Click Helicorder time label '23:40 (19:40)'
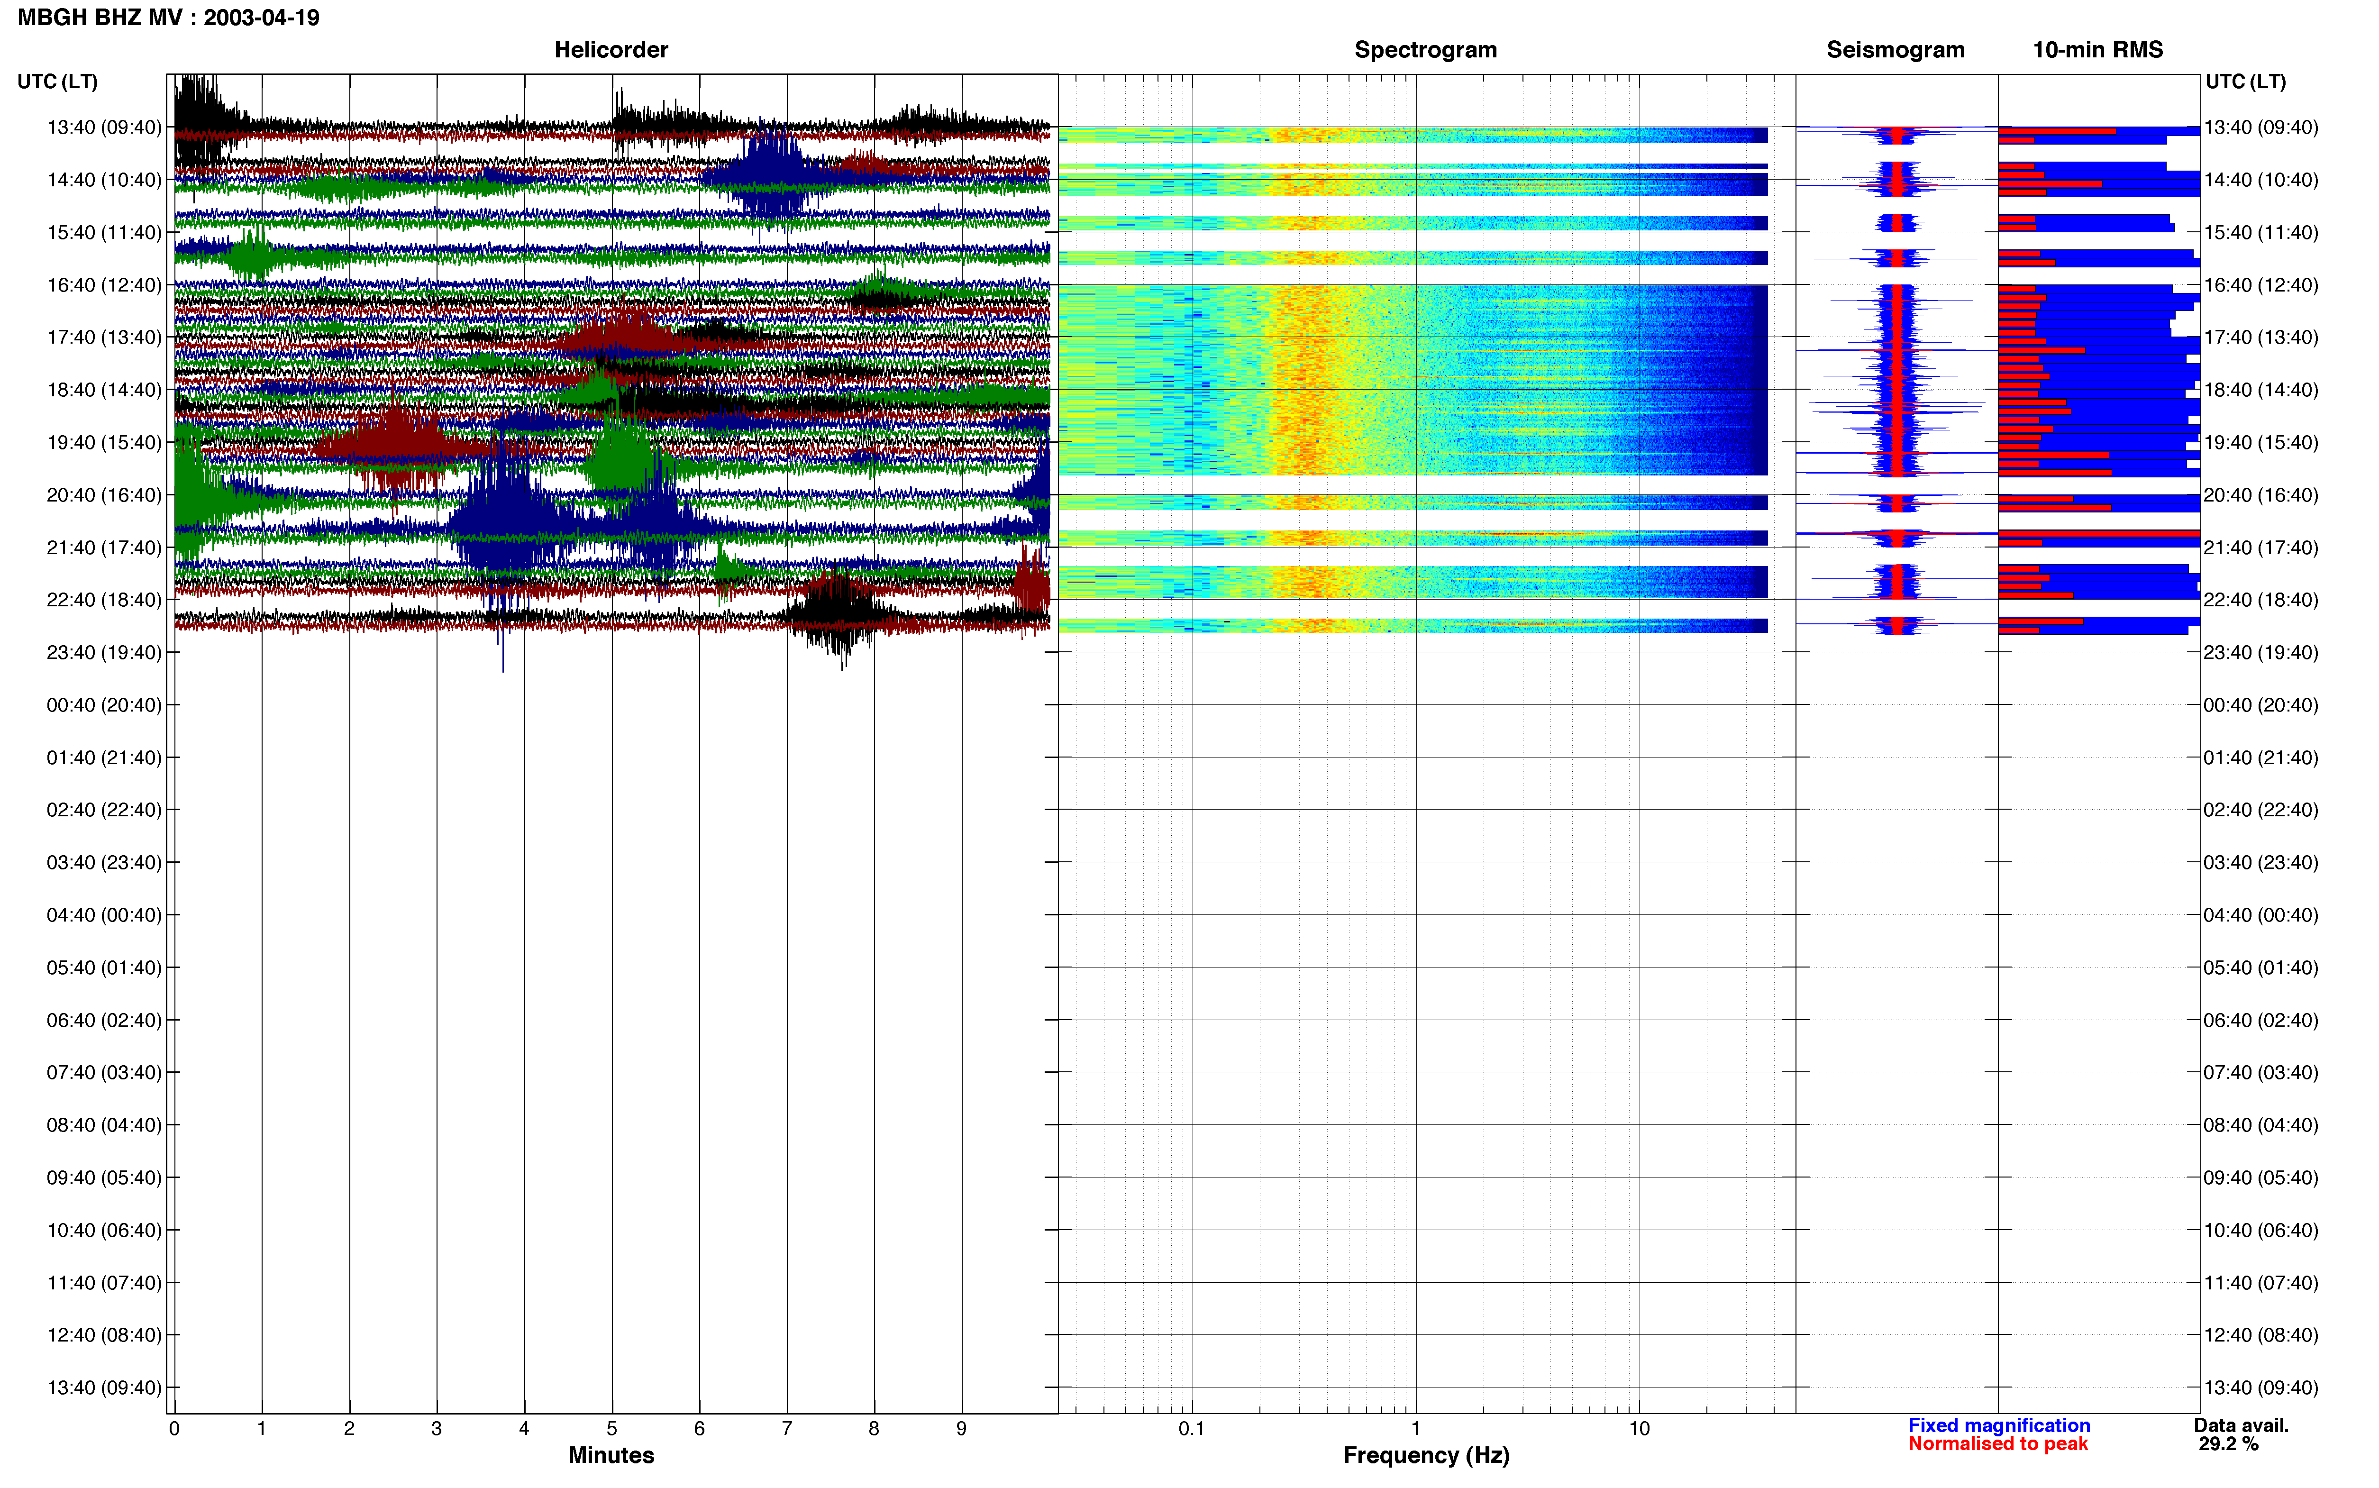 click(x=104, y=652)
